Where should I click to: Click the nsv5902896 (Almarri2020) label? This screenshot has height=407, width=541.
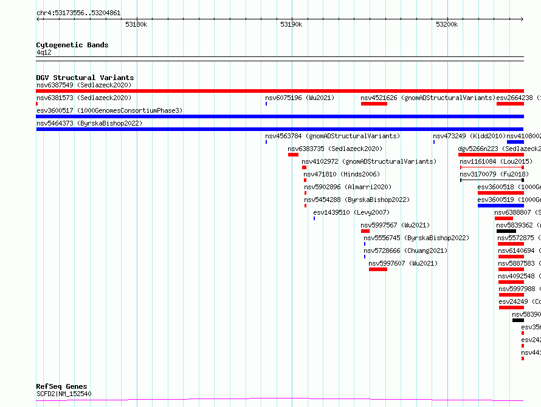[348, 187]
